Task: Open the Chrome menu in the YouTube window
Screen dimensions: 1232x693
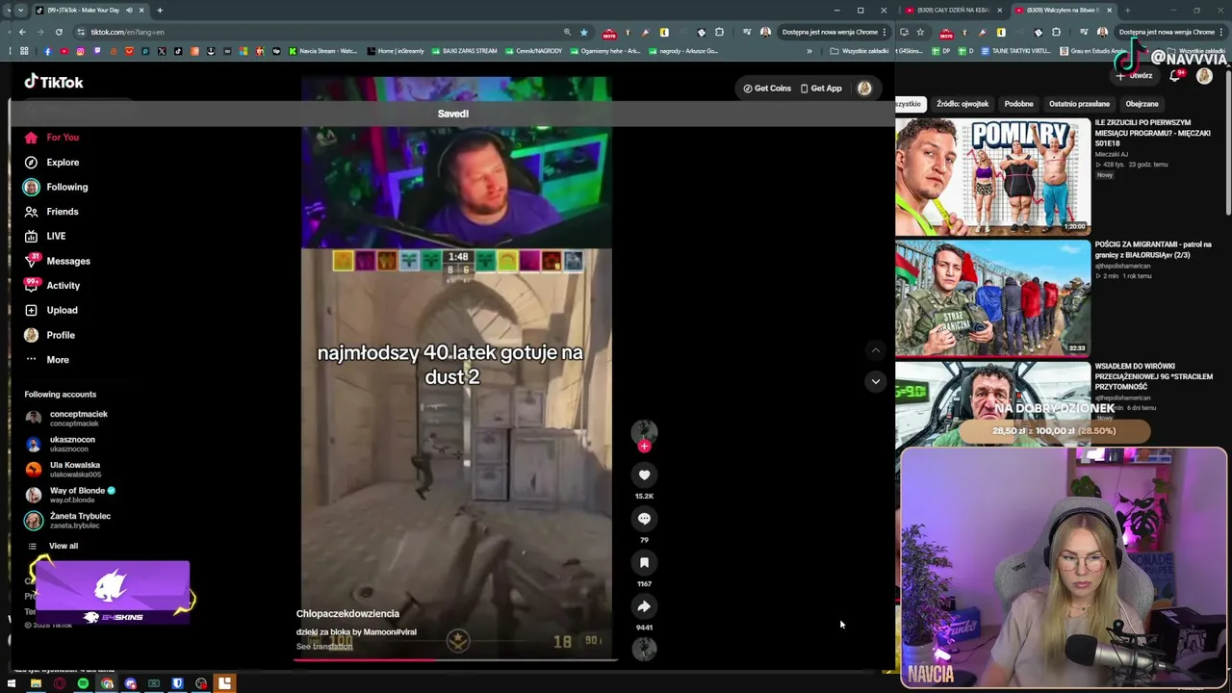Action: click(1223, 32)
